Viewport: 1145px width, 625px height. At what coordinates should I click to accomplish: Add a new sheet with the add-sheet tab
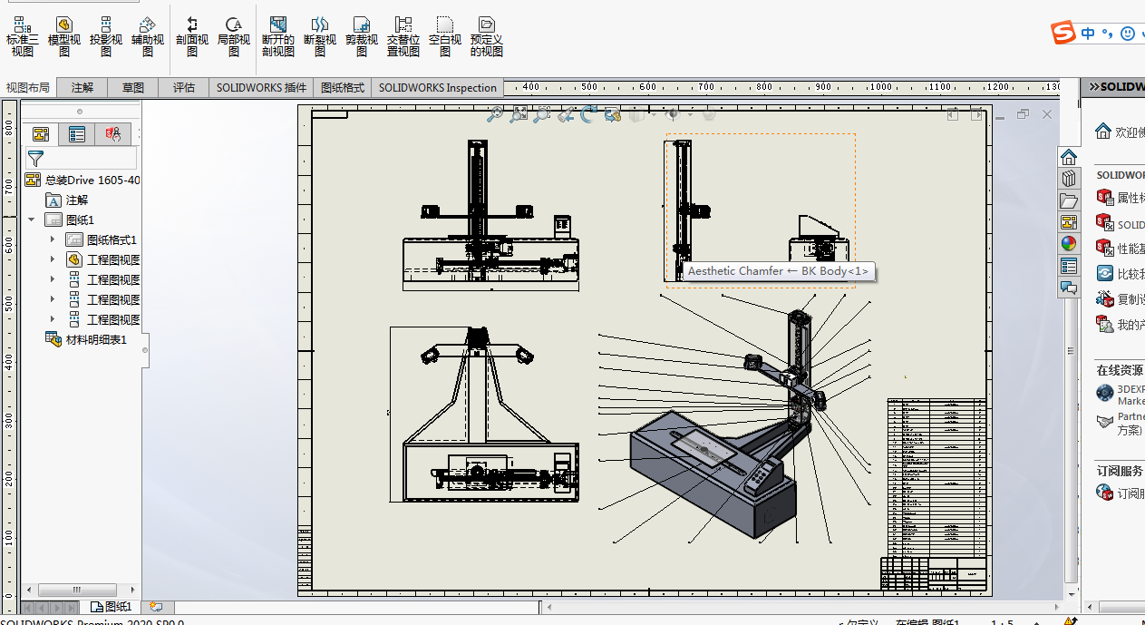click(156, 606)
